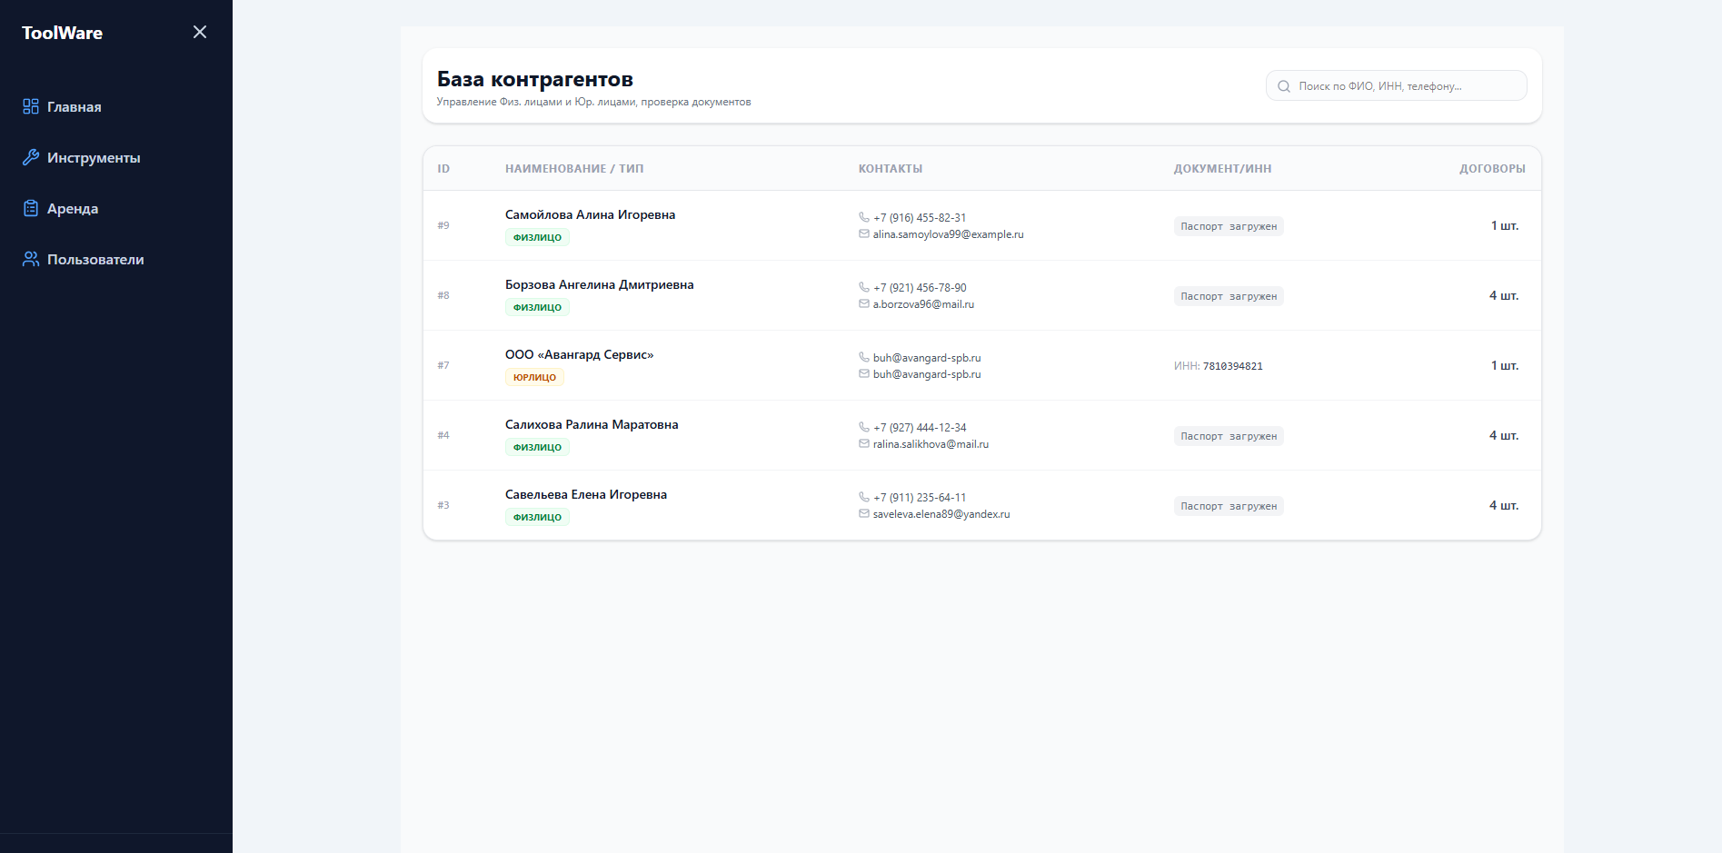Click phone icon beside +7 (927) 444-12-34

click(x=864, y=427)
